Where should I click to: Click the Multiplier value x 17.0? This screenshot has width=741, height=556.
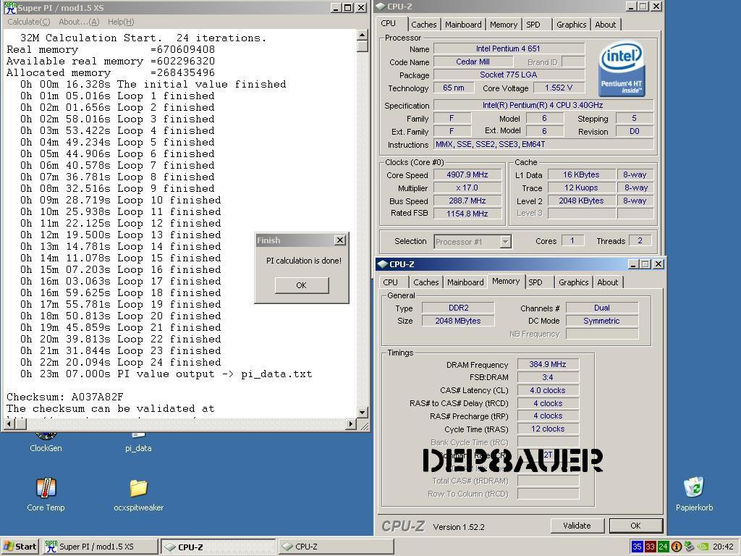coord(467,188)
